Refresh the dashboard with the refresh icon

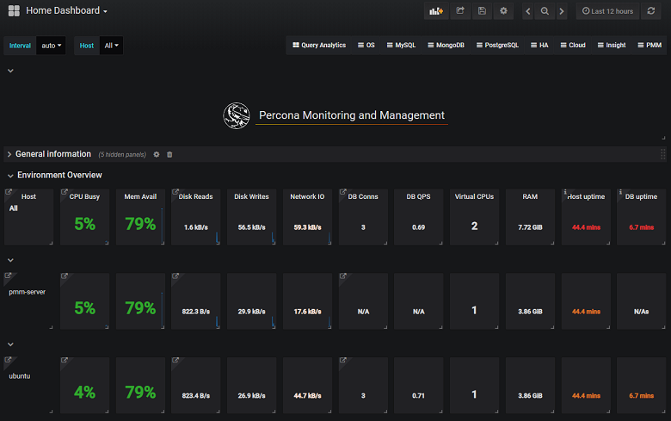click(x=651, y=11)
